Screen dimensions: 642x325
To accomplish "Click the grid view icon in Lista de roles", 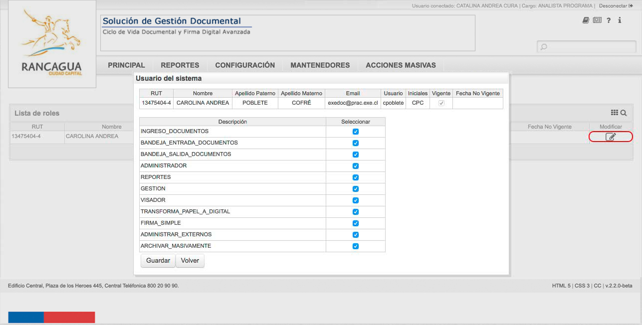I will (x=615, y=113).
